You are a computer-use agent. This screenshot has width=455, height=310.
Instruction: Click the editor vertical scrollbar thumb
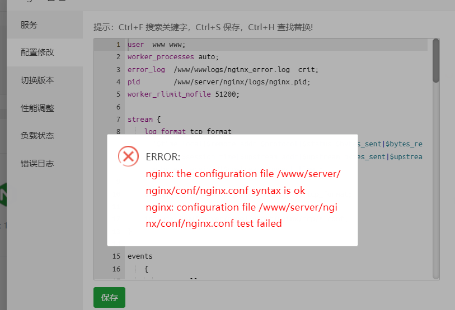pos(436,61)
